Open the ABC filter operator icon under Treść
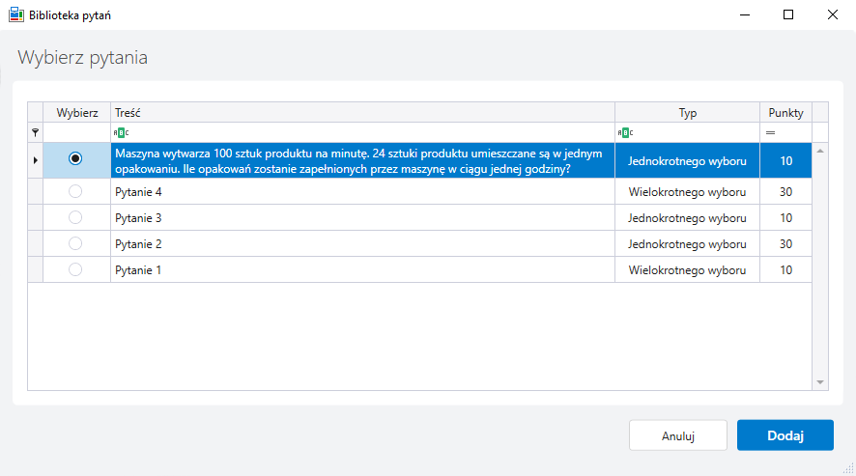 pyautogui.click(x=121, y=132)
